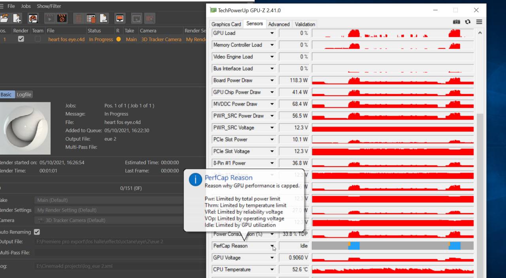The image size is (506, 278).
Task: Toggle the Render checkbox for job 1
Action: pyautogui.click(x=21, y=39)
